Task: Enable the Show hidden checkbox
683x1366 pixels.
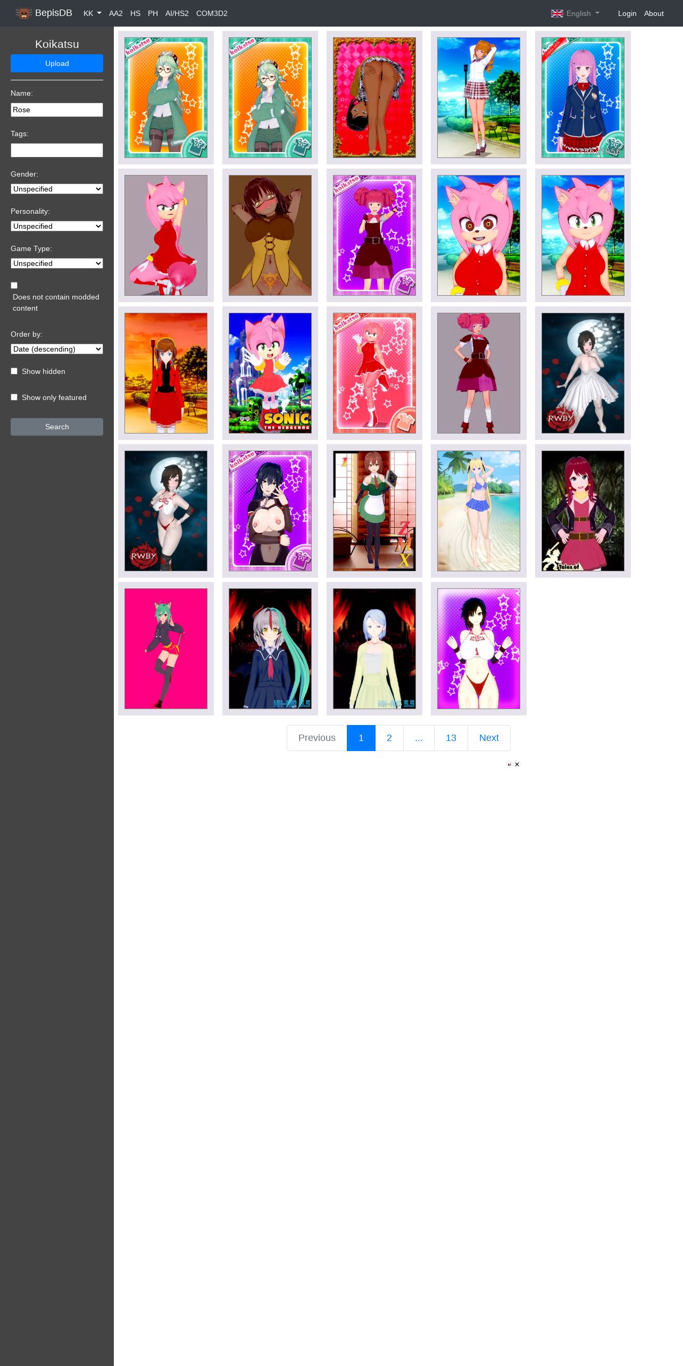Action: (14, 371)
